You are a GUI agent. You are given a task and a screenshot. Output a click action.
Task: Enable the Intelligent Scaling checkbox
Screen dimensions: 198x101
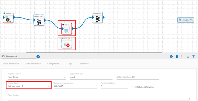point(133,87)
